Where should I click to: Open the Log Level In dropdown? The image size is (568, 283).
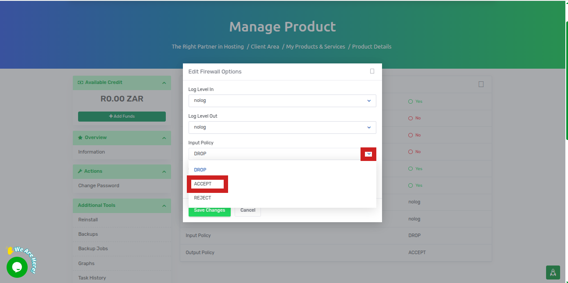282,101
